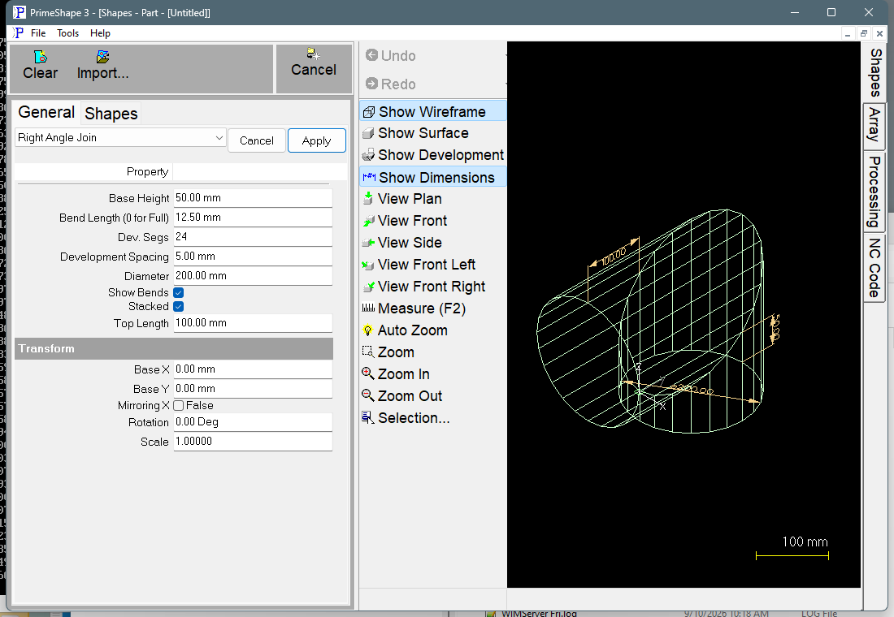Click PrimeShape app icon in menu bar
The height and width of the screenshot is (617, 894).
(x=18, y=33)
